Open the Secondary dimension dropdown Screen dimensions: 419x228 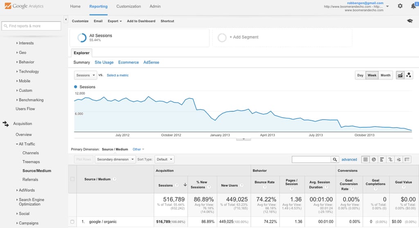[115, 159]
